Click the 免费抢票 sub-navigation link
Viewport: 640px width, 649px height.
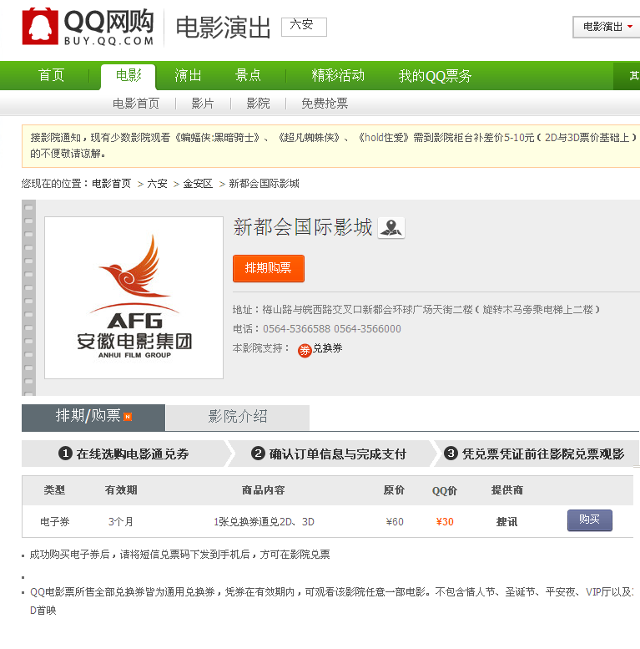(x=325, y=103)
